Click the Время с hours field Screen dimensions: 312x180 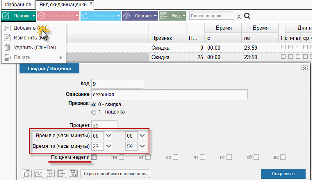98,136
